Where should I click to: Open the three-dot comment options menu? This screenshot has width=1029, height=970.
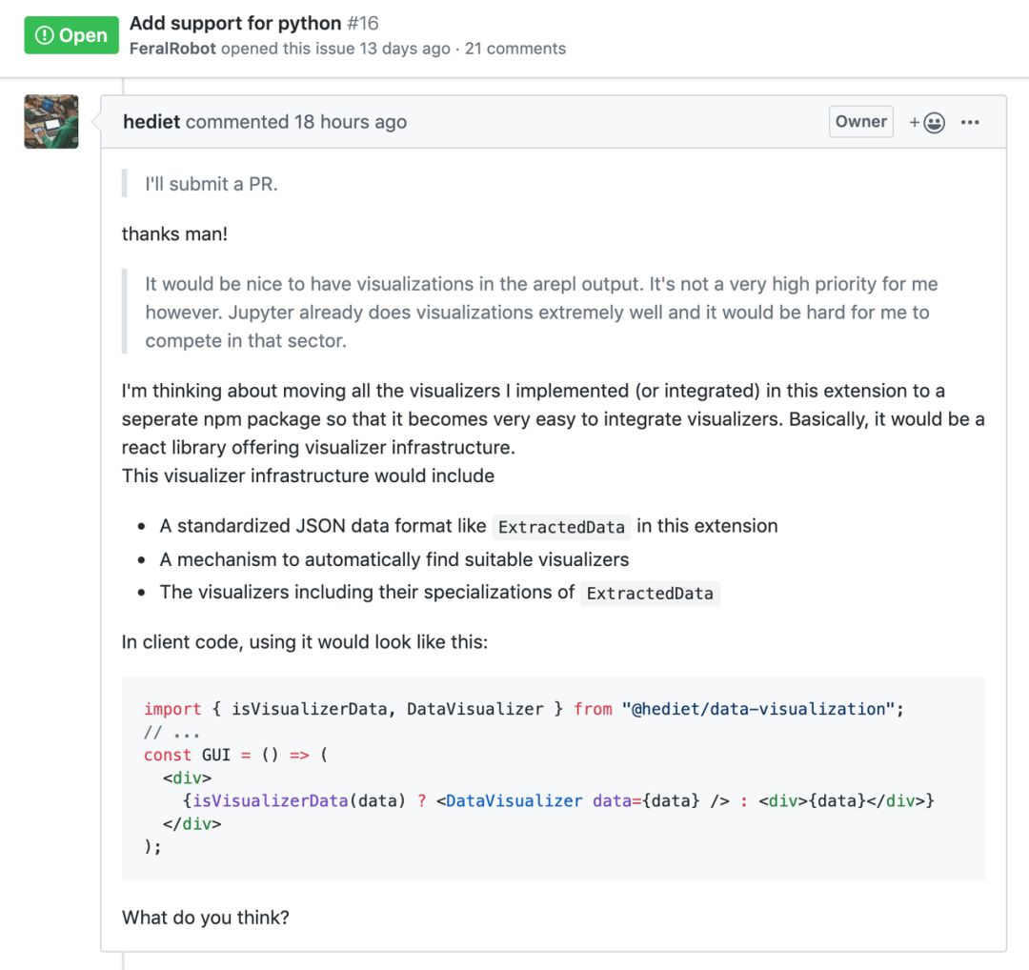[x=970, y=123]
